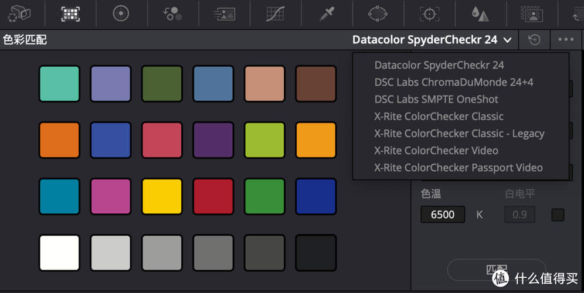Screen dimensions: 584x293
Task: Select the dark orange swatch
Action: [59, 140]
